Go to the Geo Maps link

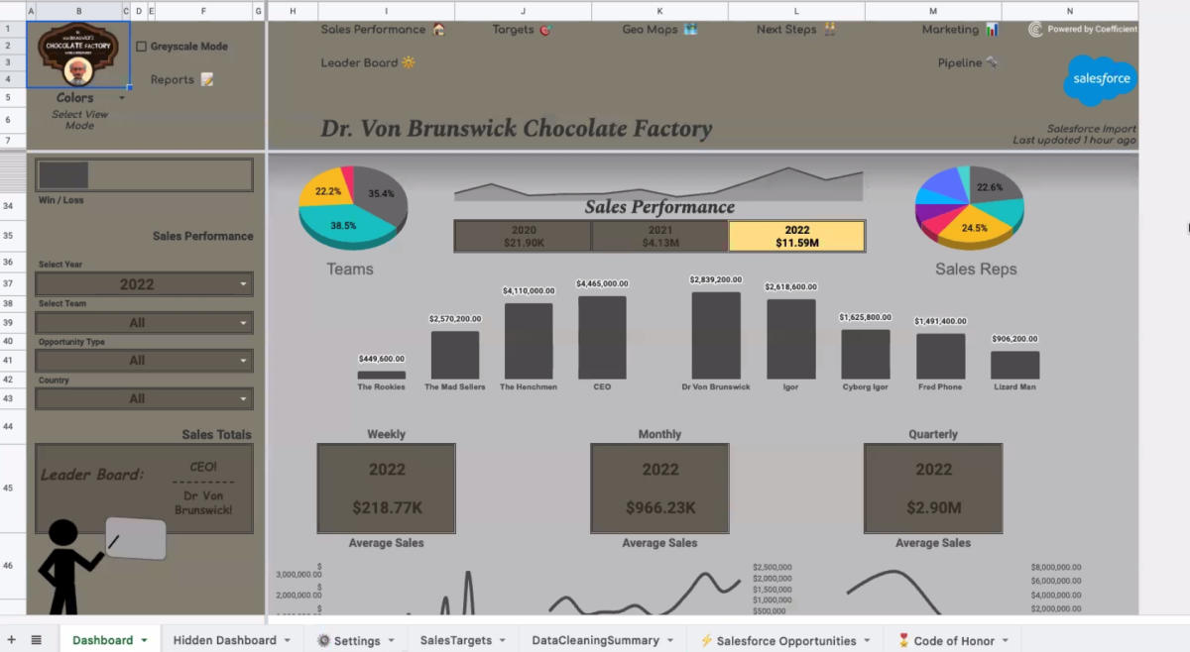pyautogui.click(x=658, y=30)
